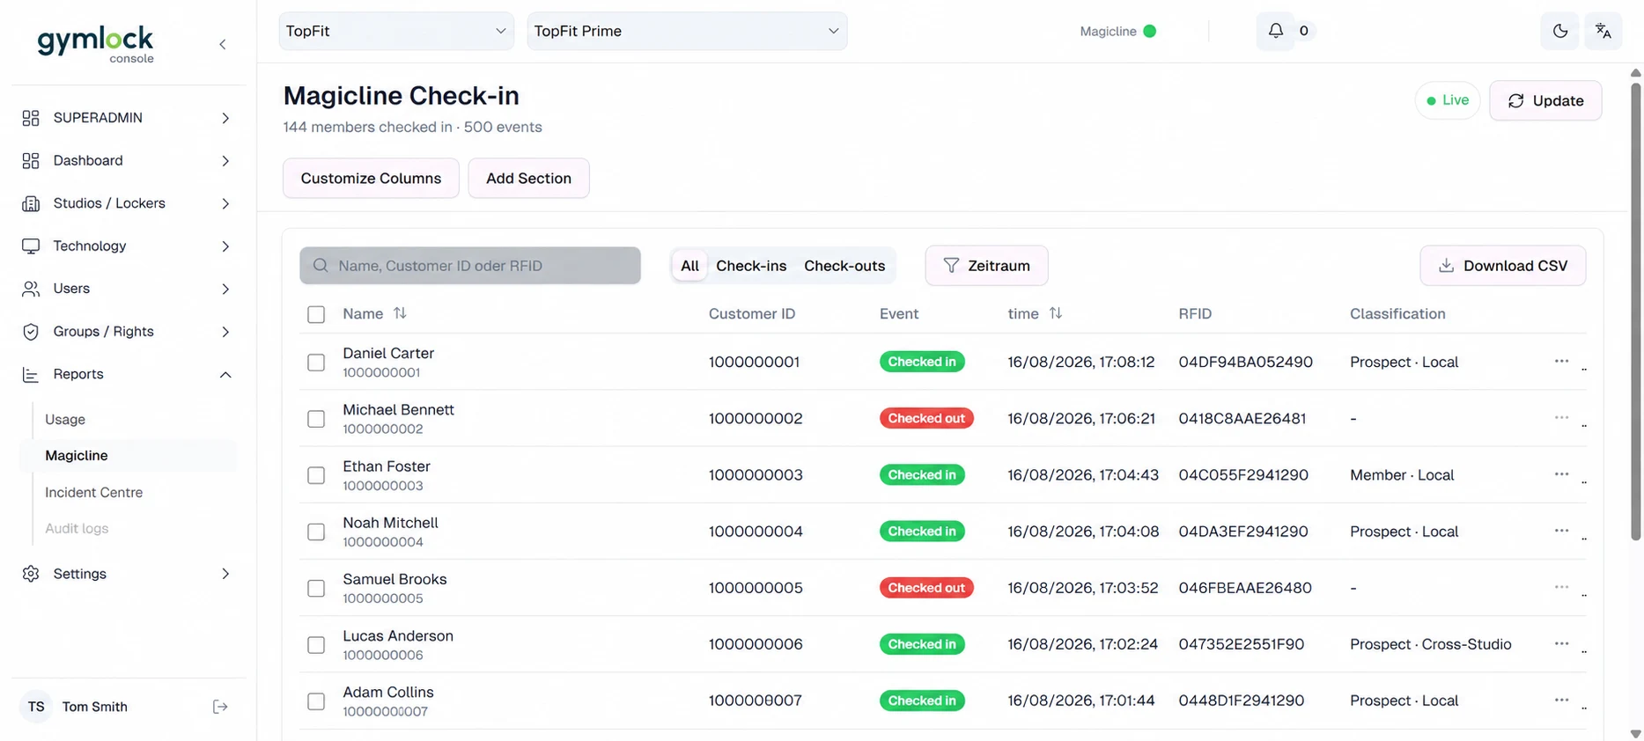Click the Groups / Rights shield icon
Image resolution: width=1644 pixels, height=741 pixels.
[x=31, y=332]
